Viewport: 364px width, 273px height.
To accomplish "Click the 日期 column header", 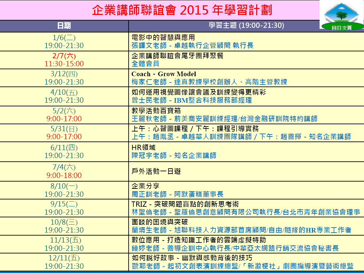I will 64,26.
